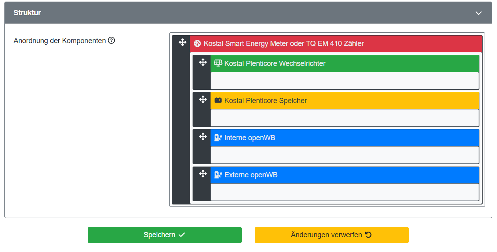Click the move handle of Kostal Plenticore Speicher
Viewport: 497px width, 252px height.
(x=203, y=99)
